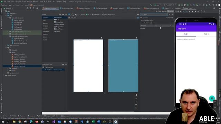Open the Logcat tool window

[47, 116]
